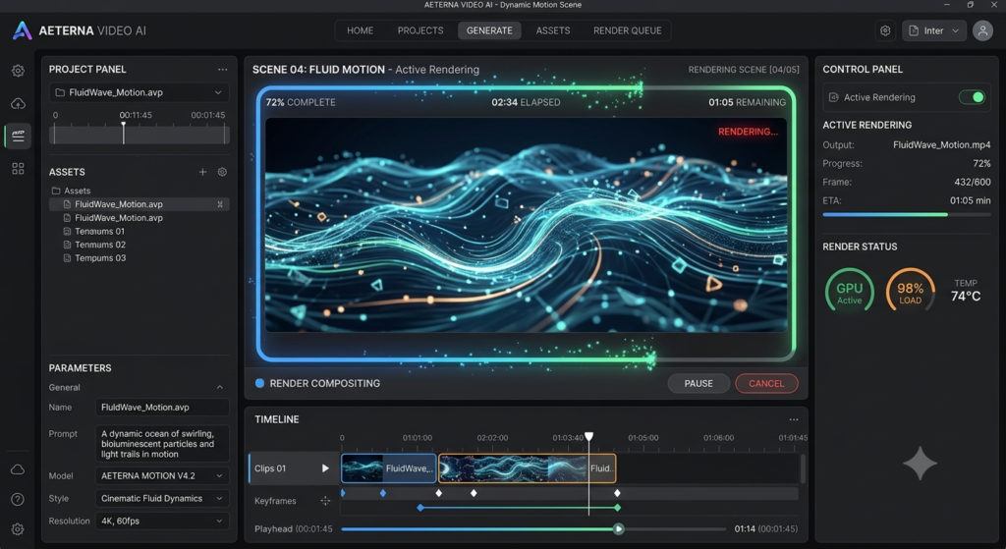
Task: Collapse the General parameters section
Action: [x=220, y=387]
